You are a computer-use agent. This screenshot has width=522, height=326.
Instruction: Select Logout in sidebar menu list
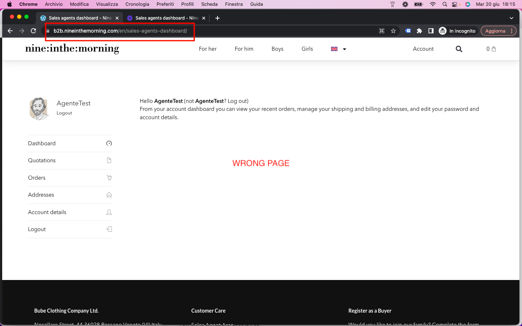[70, 229]
